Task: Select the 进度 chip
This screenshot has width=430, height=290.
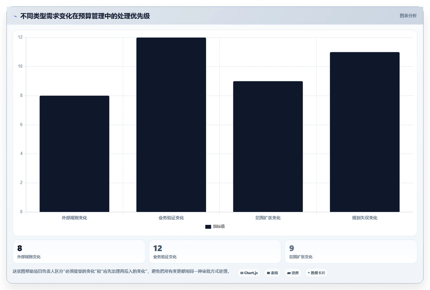Action: click(x=293, y=273)
